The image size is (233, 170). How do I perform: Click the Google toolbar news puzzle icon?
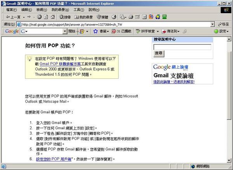pos(82,31)
